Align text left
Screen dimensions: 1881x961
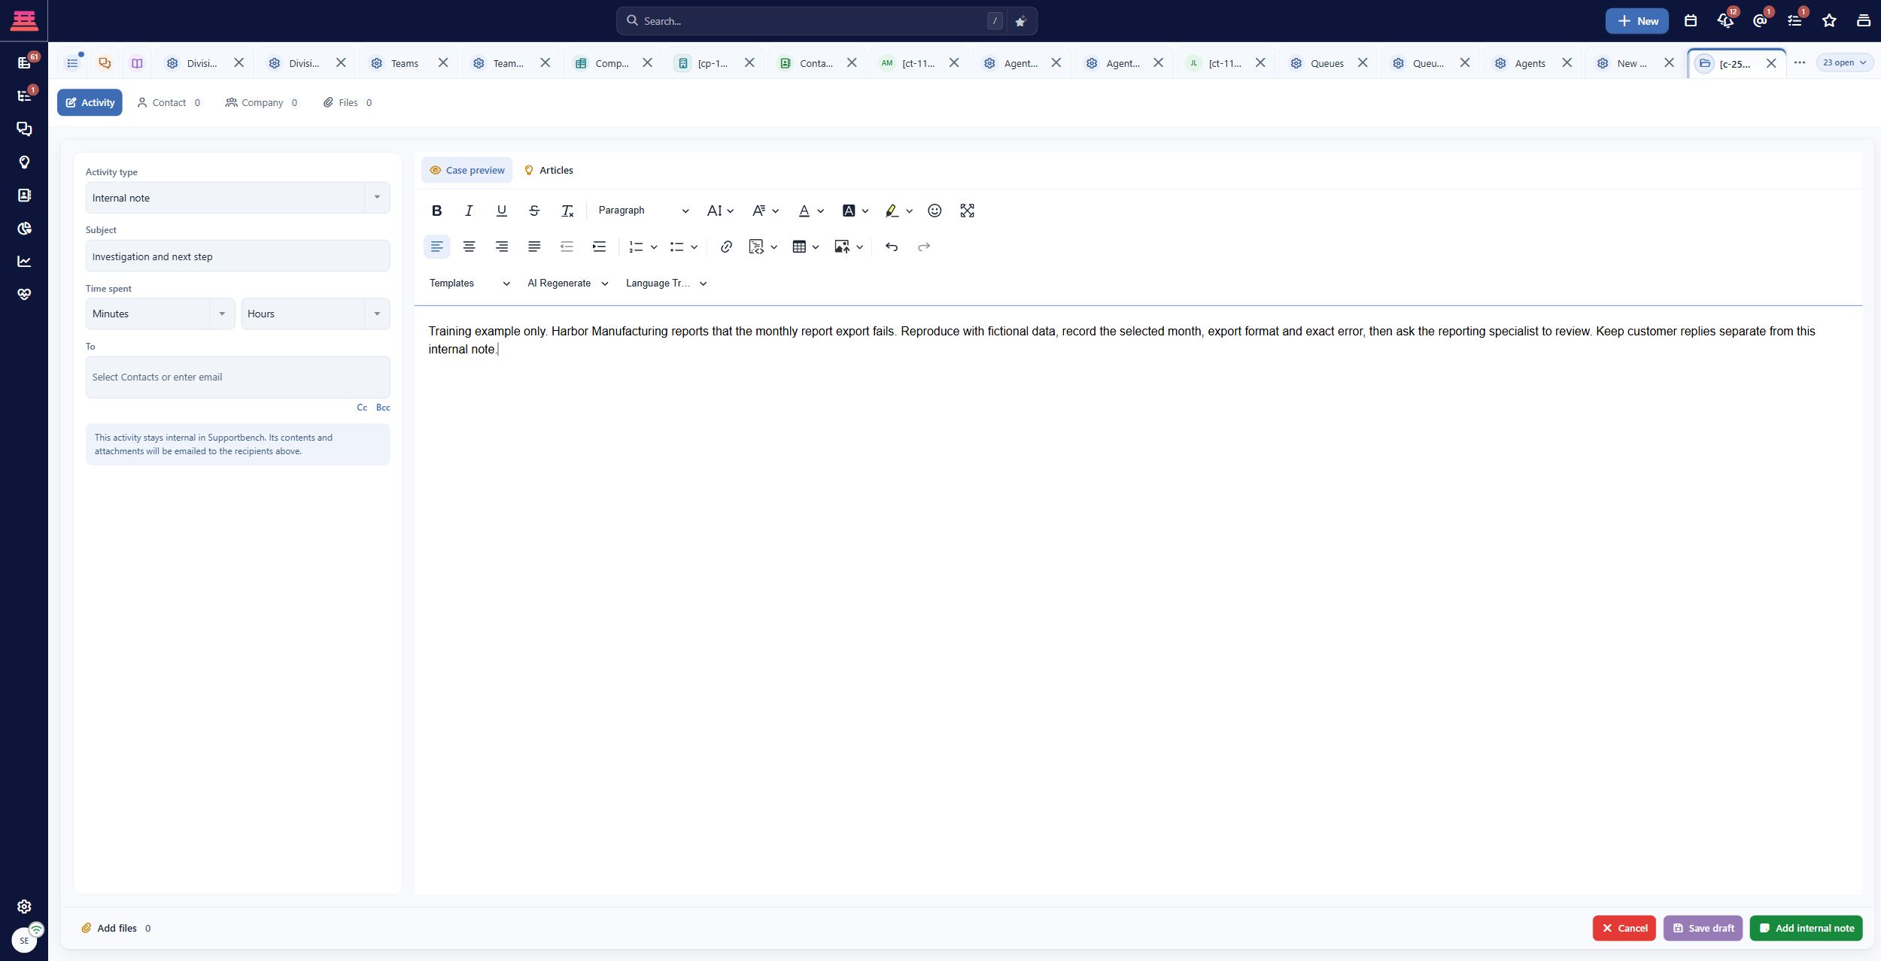point(436,247)
